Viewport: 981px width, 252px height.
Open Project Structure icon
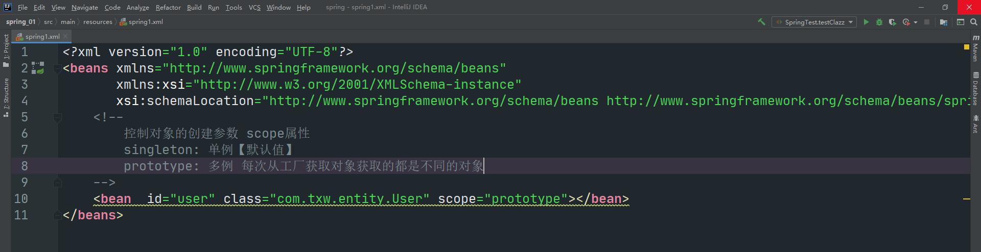943,22
